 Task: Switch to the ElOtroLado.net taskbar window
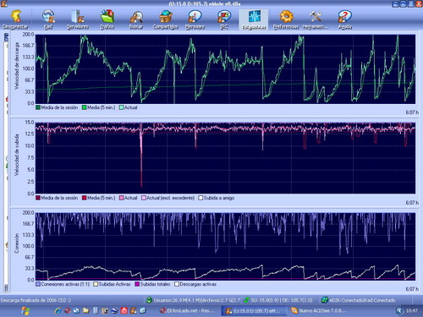click(x=187, y=310)
